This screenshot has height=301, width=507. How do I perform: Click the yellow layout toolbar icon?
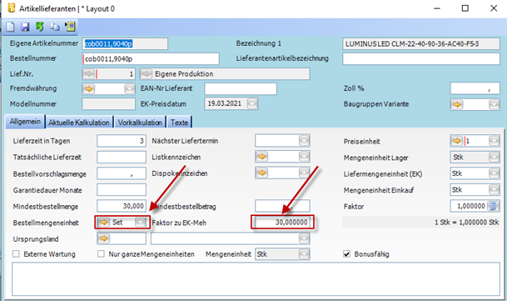[70, 27]
